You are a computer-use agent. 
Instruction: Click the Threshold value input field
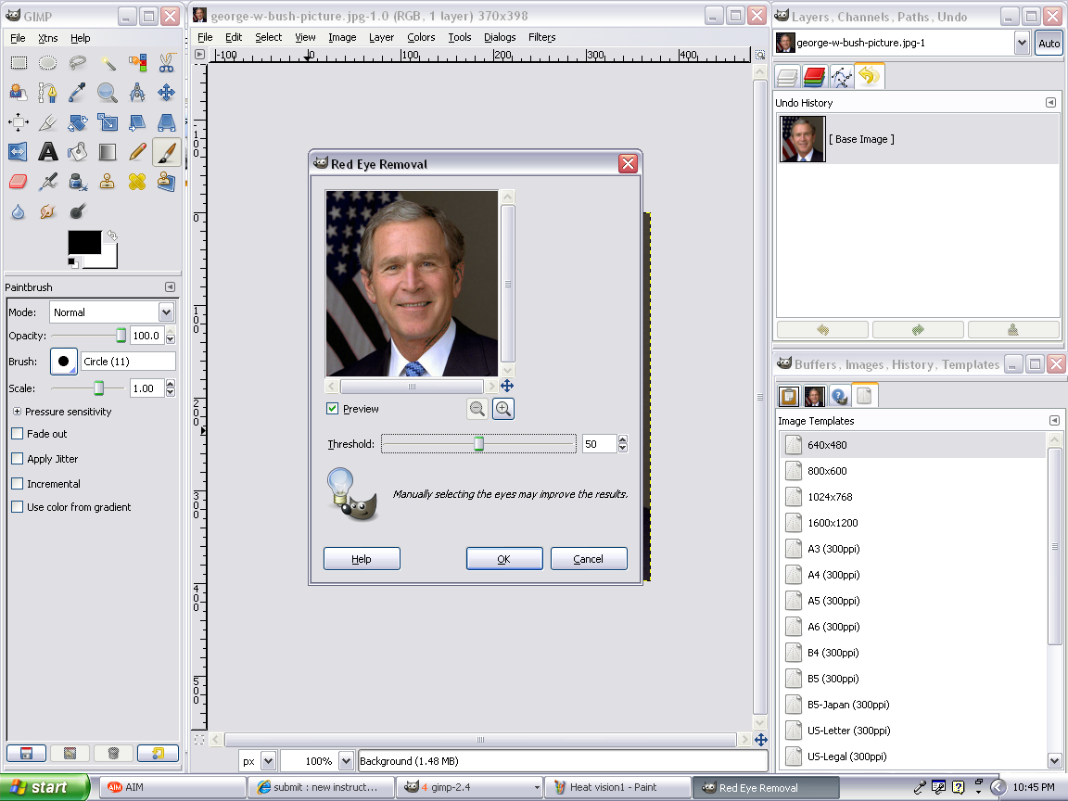600,444
